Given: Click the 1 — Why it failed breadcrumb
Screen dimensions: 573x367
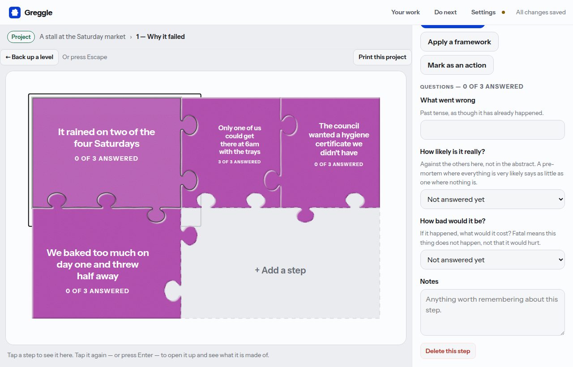Looking at the screenshot, I should pyautogui.click(x=160, y=37).
